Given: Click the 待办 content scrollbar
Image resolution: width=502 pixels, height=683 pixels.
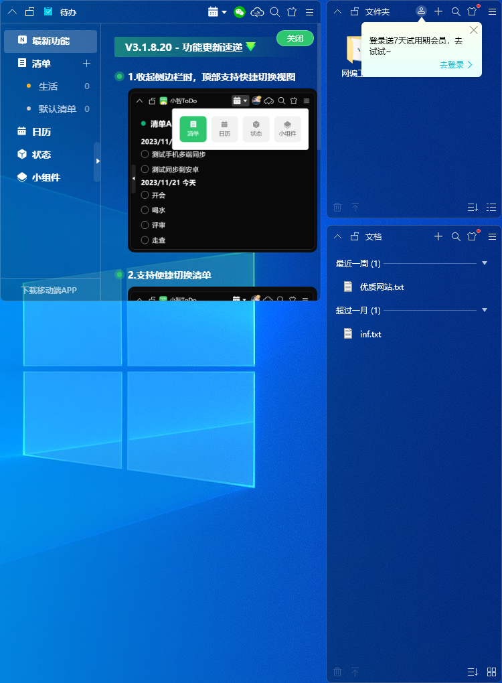Looking at the screenshot, I should click(x=319, y=87).
